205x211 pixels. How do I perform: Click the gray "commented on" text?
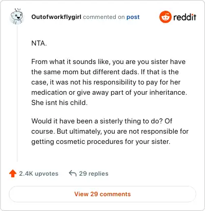click(104, 17)
